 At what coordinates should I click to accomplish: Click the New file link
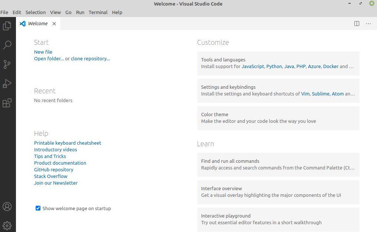point(43,52)
